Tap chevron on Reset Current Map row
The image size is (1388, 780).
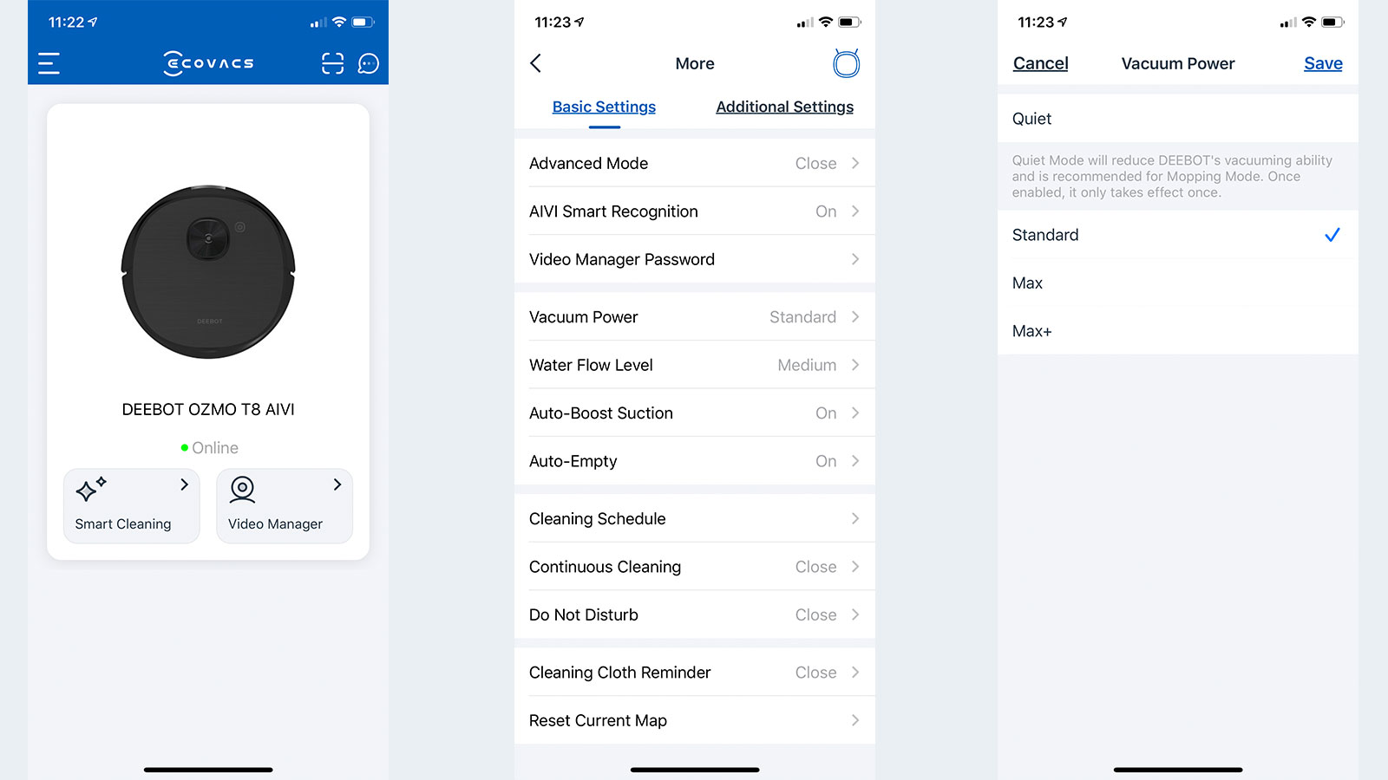[855, 720]
